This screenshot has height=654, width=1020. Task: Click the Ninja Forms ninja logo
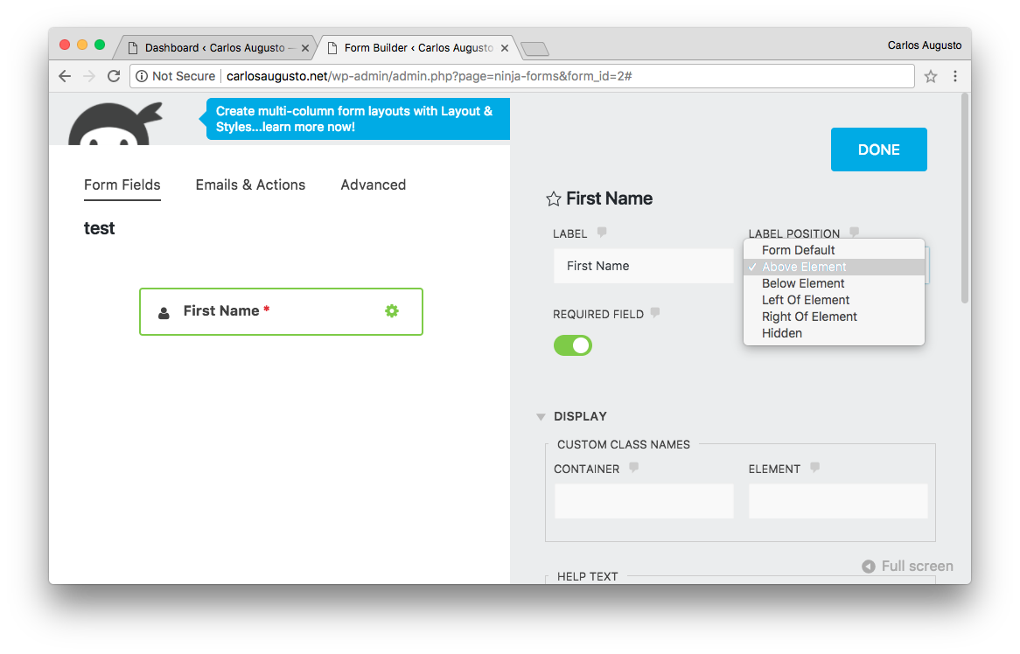(x=115, y=125)
